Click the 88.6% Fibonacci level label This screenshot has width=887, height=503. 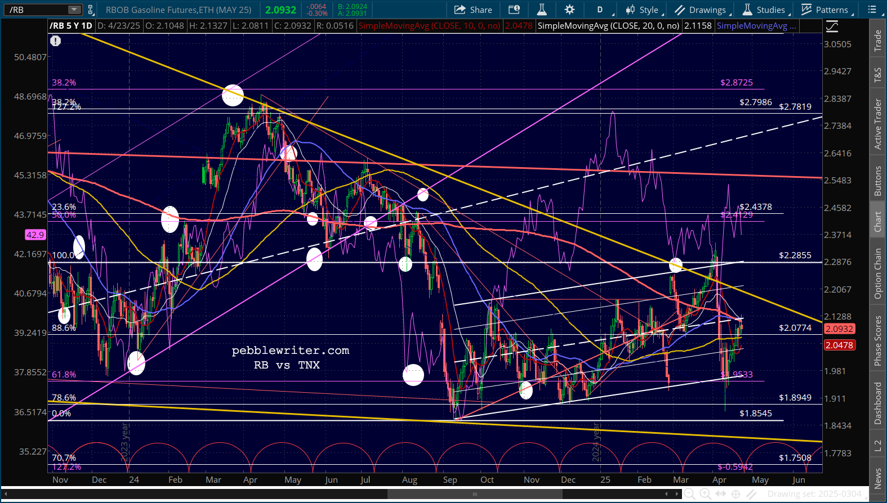coord(64,327)
